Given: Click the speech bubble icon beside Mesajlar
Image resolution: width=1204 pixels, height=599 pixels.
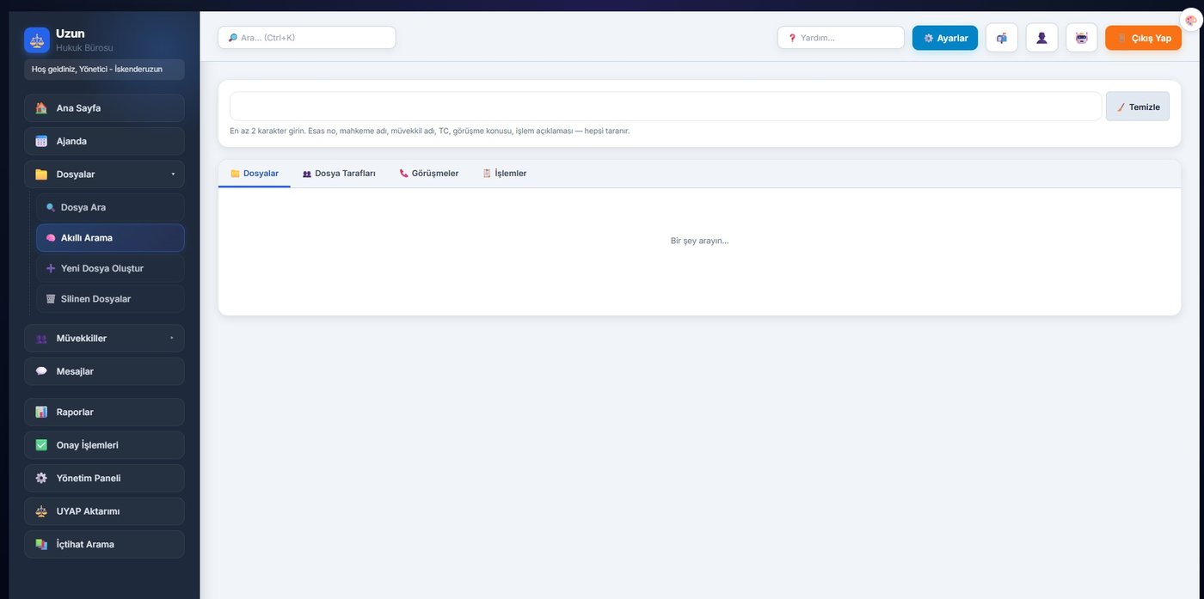Looking at the screenshot, I should (41, 371).
